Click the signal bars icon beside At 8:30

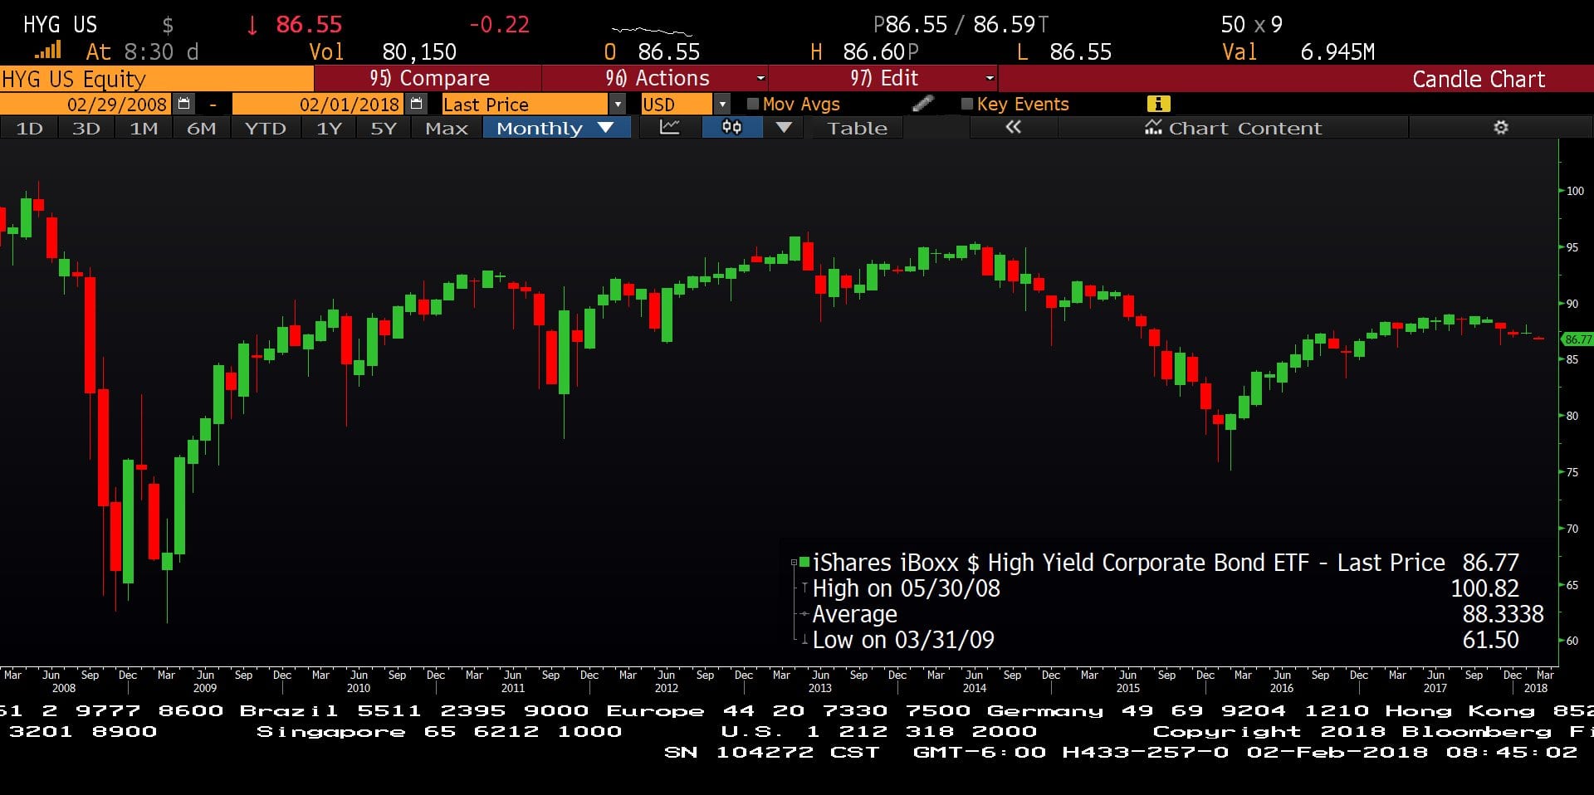click(x=48, y=51)
